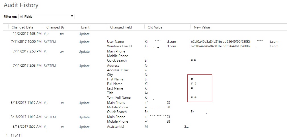Open Update event for the 7/11/2017 10:50 PM row
The height and width of the screenshot is (140, 287).
pyautogui.click(x=84, y=42)
